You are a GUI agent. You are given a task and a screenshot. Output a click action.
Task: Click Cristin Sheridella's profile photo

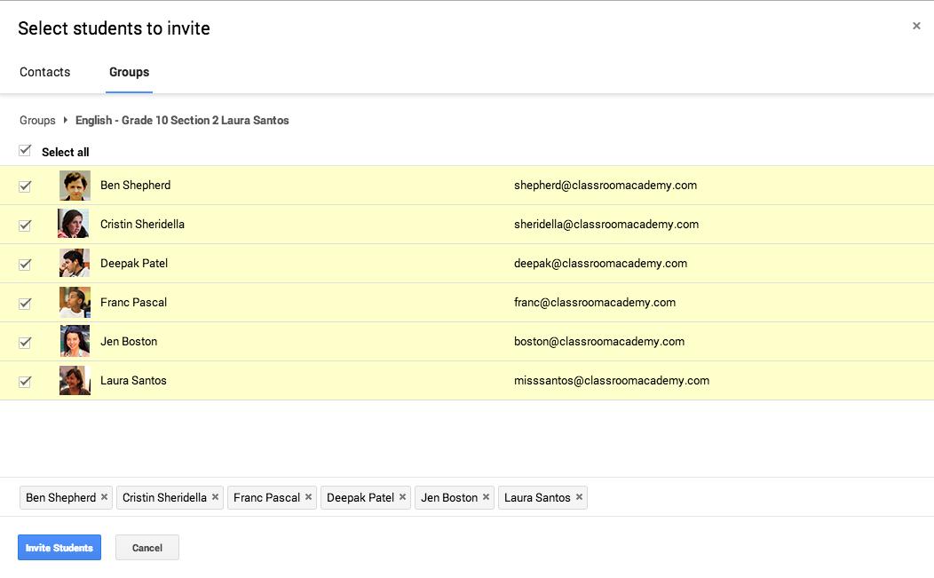point(75,224)
